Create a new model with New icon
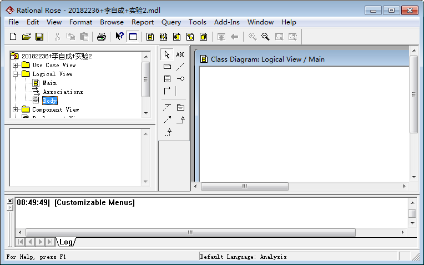 [13, 37]
